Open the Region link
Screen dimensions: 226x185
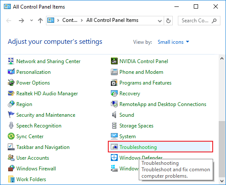(x=24, y=104)
